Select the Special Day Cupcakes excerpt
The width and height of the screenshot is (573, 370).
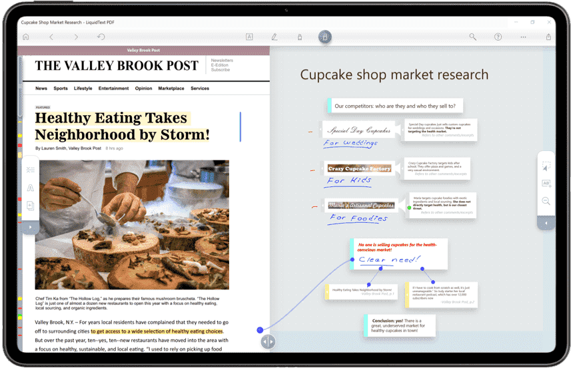[358, 130]
